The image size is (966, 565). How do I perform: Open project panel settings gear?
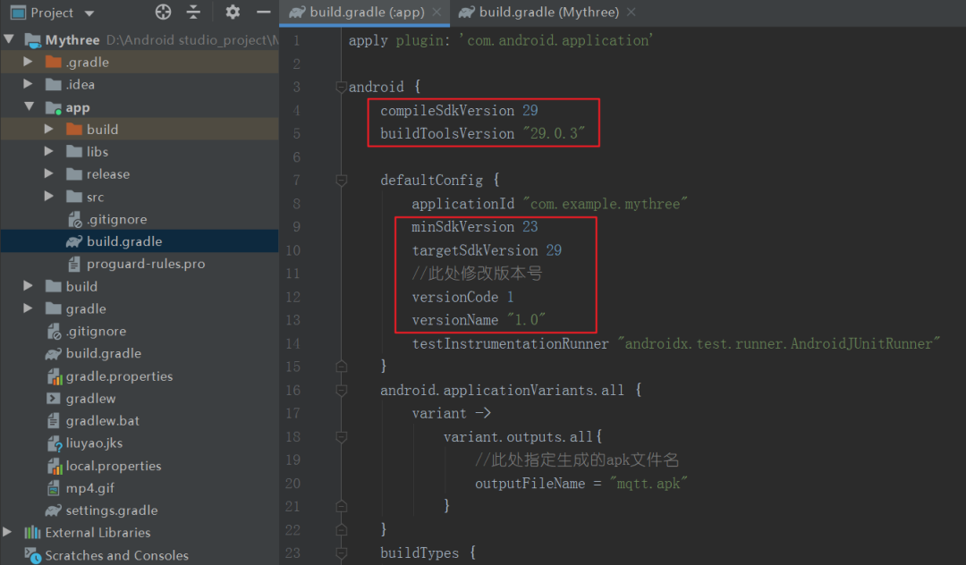233,12
